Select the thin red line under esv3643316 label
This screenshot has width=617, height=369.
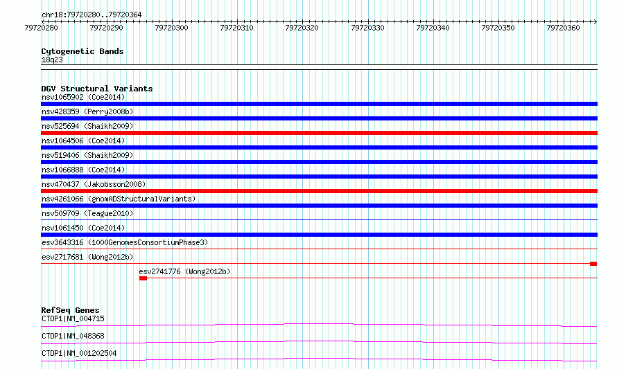[319, 249]
